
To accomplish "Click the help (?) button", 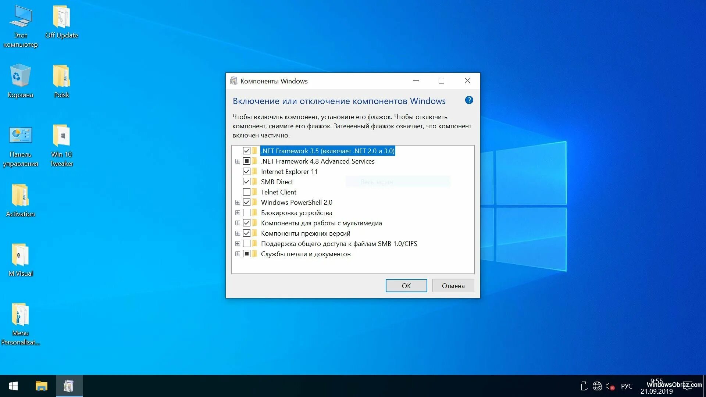I will click(x=468, y=100).
